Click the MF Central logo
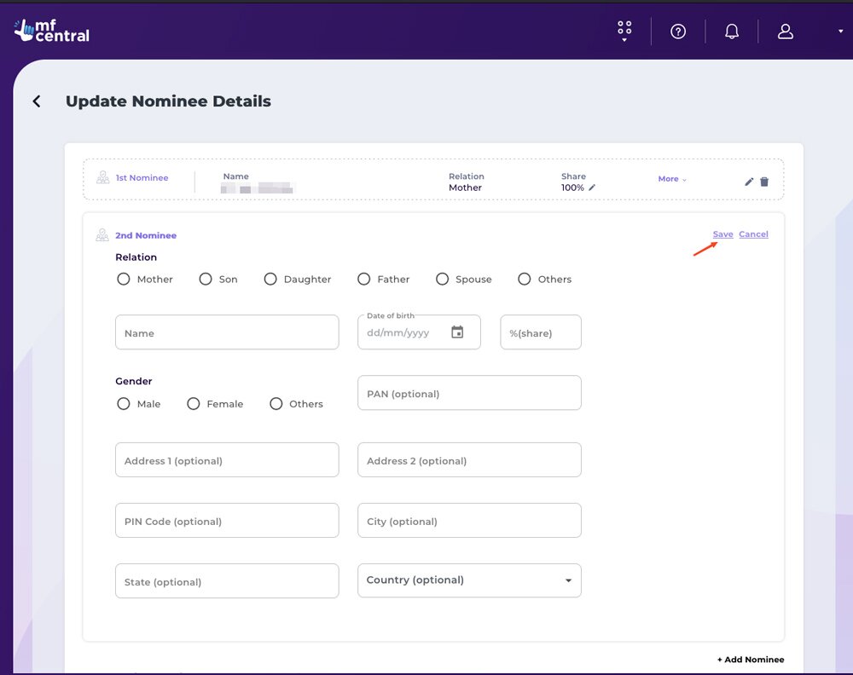 (x=52, y=31)
